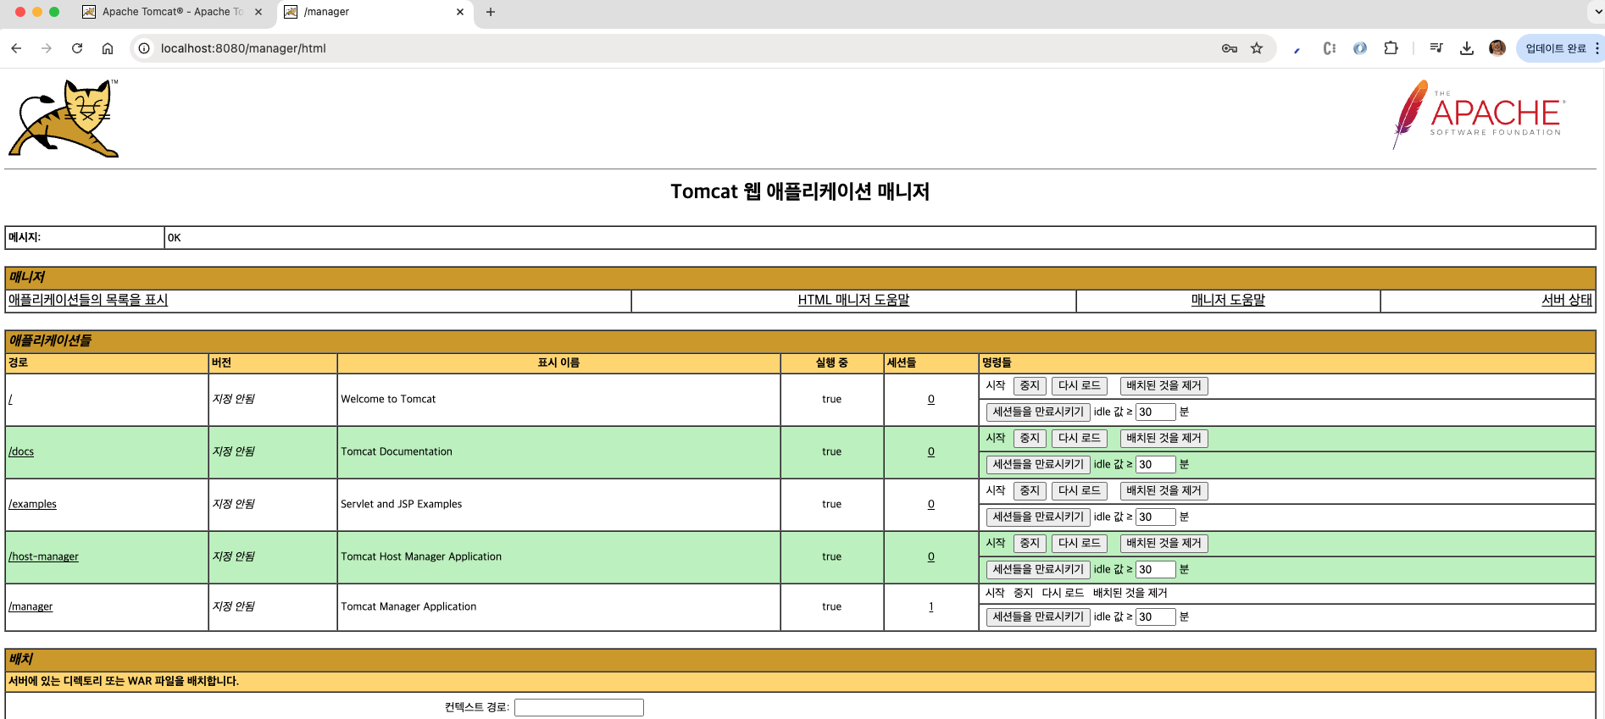Click 세션들을 만료시키기 for /examples
The width and height of the screenshot is (1605, 719).
[1038, 517]
